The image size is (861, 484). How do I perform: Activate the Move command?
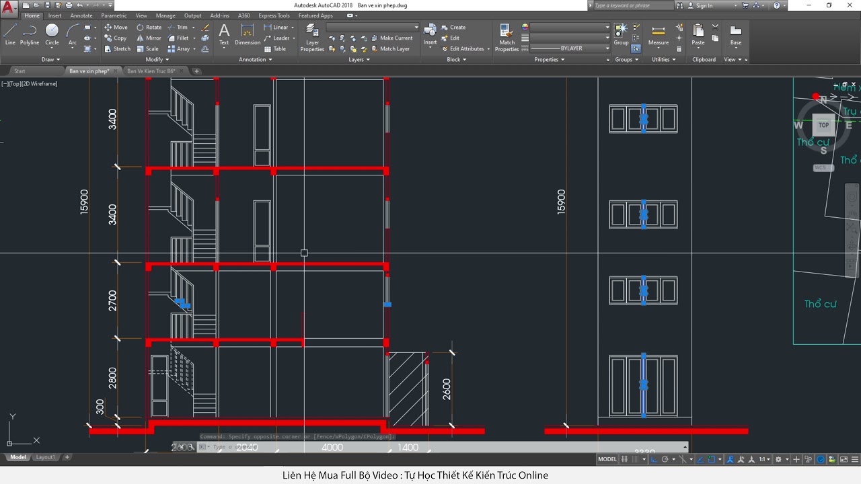(116, 28)
